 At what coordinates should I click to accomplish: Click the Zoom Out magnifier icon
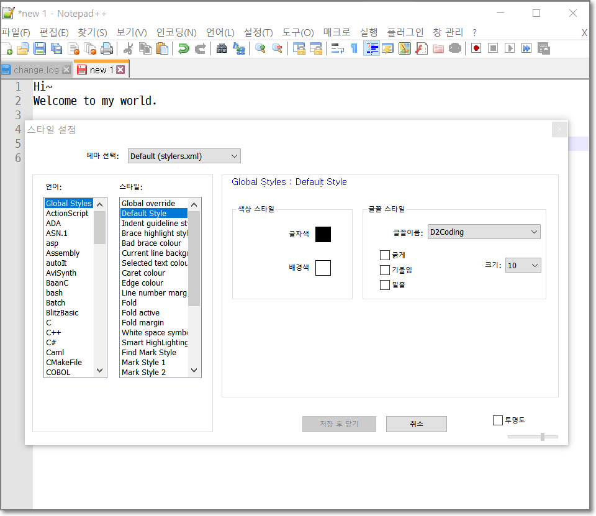click(x=277, y=48)
